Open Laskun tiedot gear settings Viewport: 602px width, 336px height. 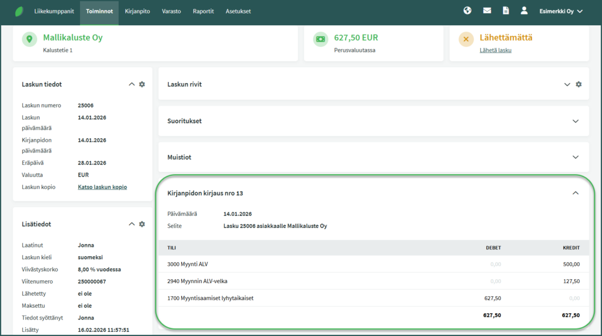click(142, 84)
